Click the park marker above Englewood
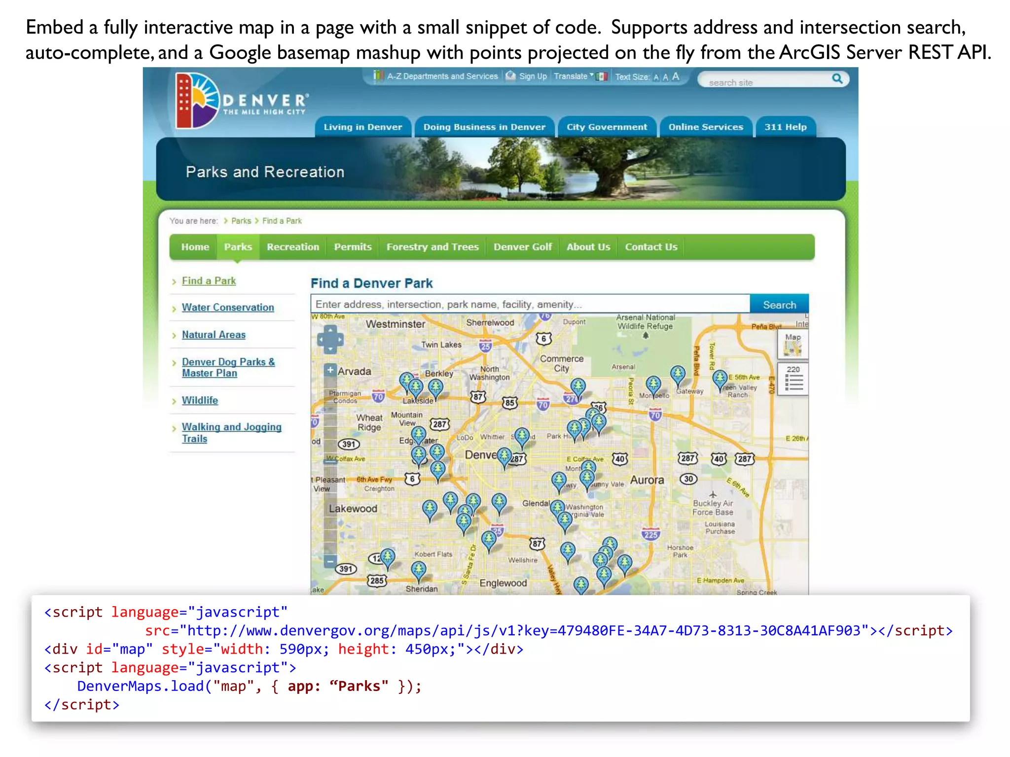The image size is (1010, 757). (x=489, y=541)
